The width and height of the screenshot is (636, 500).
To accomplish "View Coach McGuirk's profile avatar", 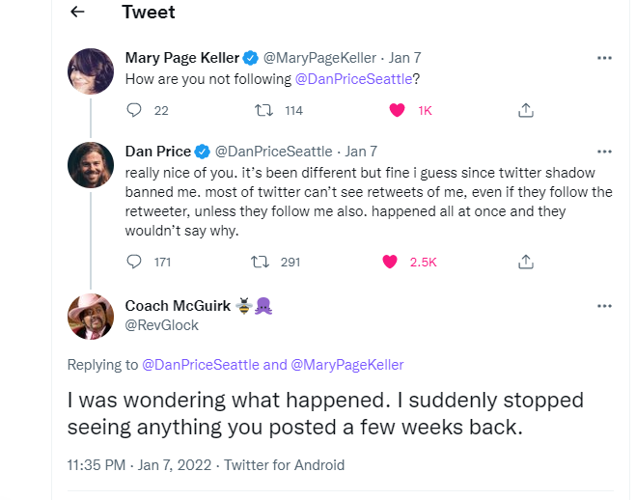I will [91, 317].
